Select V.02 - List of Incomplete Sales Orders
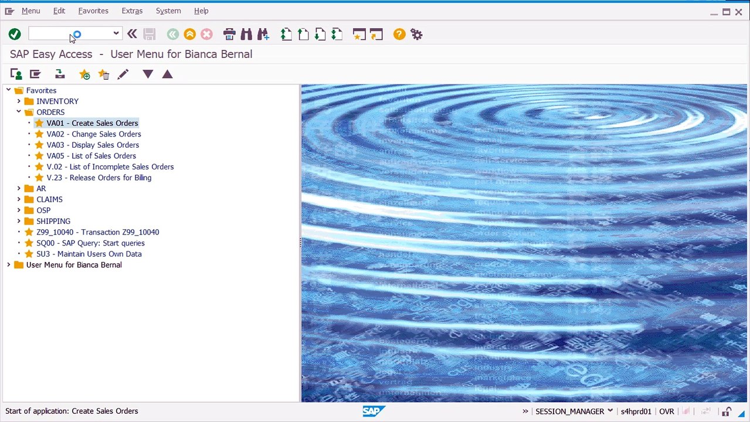750x422 pixels. (110, 167)
